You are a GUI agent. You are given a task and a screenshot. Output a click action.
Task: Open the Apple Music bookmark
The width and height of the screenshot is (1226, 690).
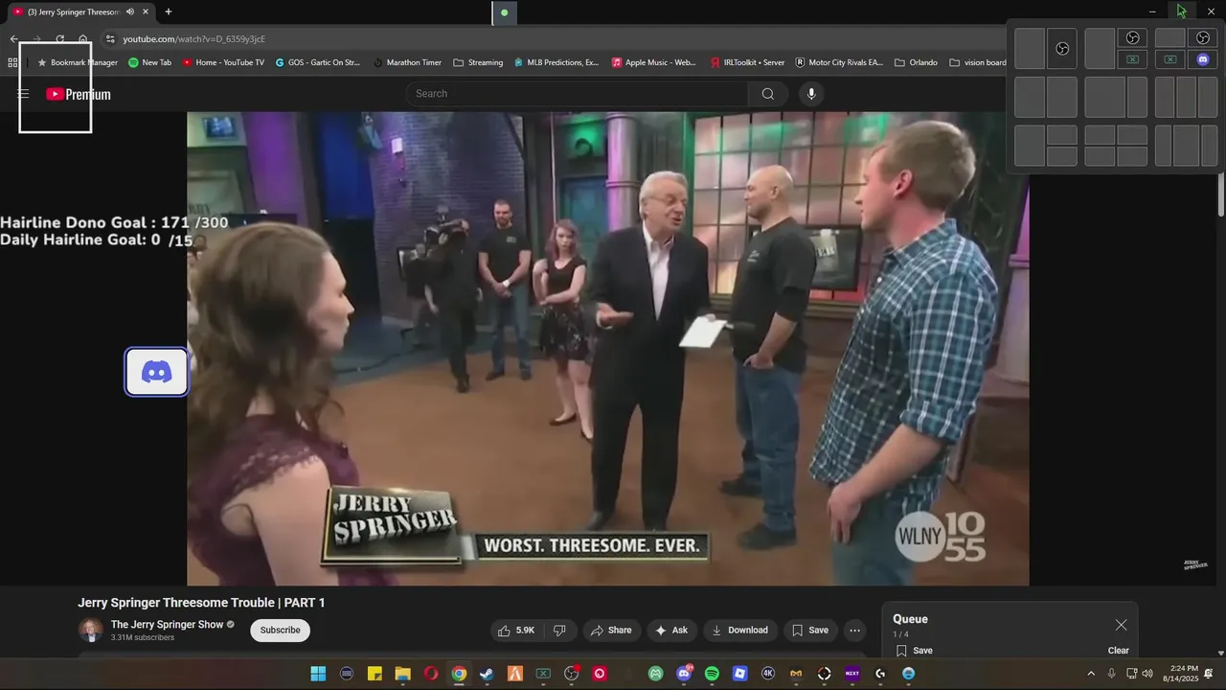pos(654,62)
